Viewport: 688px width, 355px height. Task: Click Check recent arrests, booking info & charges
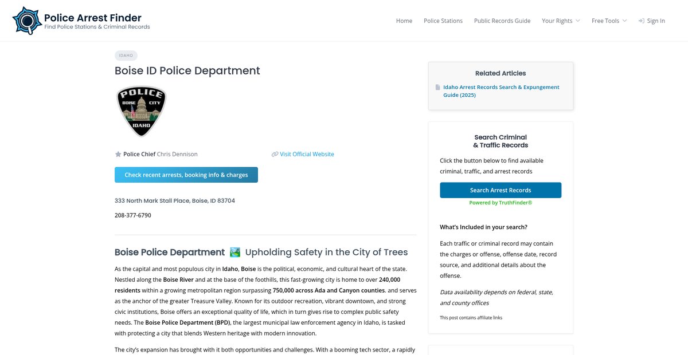[186, 175]
